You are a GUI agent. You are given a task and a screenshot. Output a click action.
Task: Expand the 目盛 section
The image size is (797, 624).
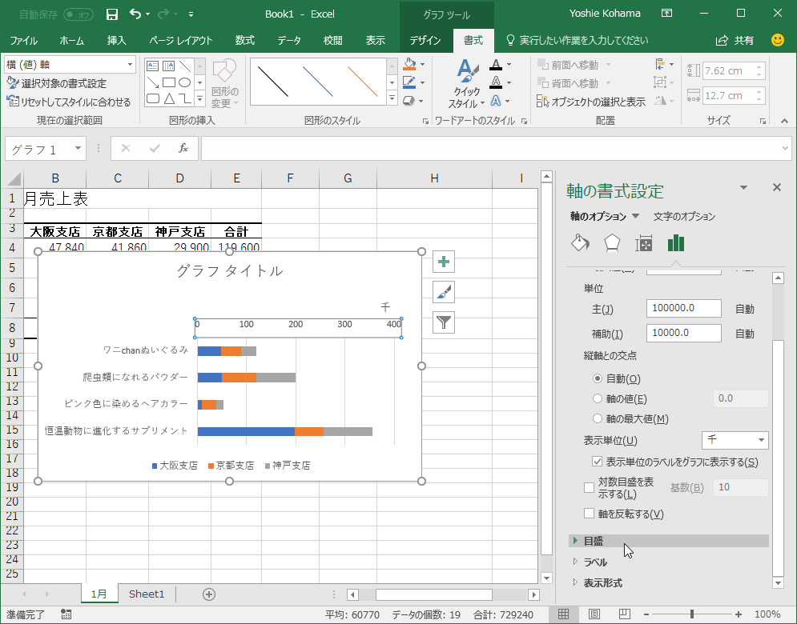coord(668,542)
